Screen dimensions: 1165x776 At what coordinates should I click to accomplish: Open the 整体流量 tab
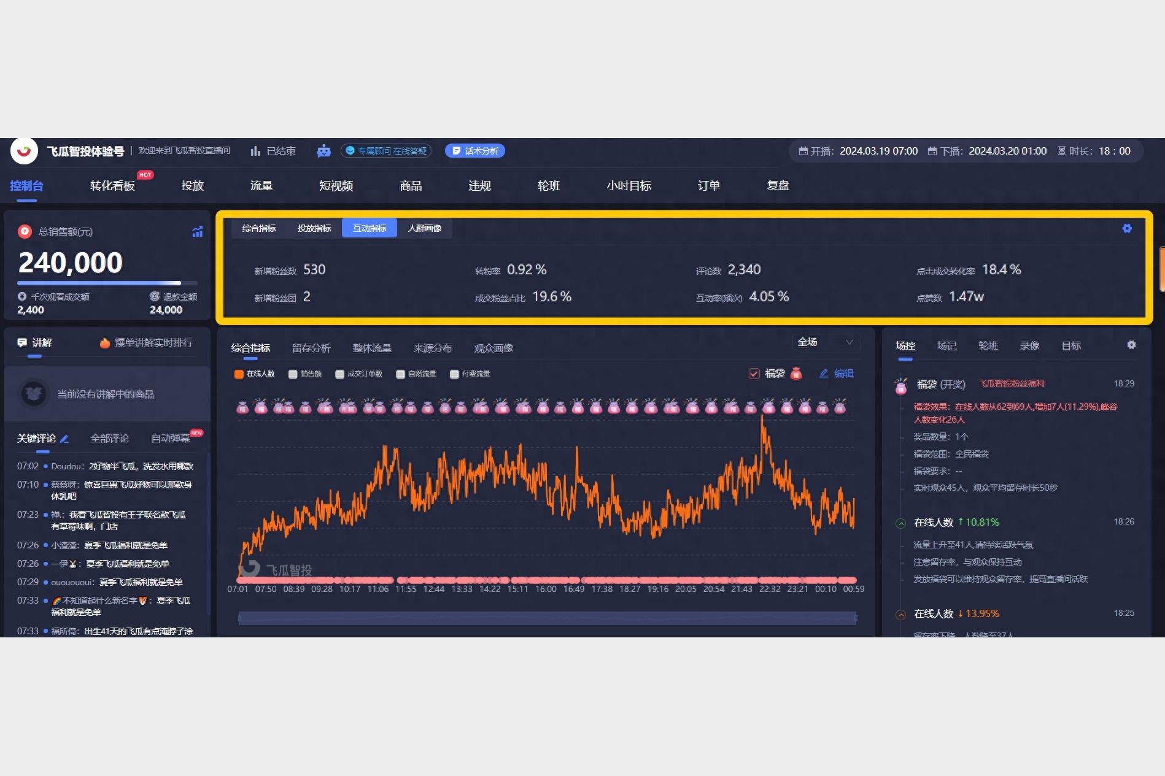pos(372,348)
